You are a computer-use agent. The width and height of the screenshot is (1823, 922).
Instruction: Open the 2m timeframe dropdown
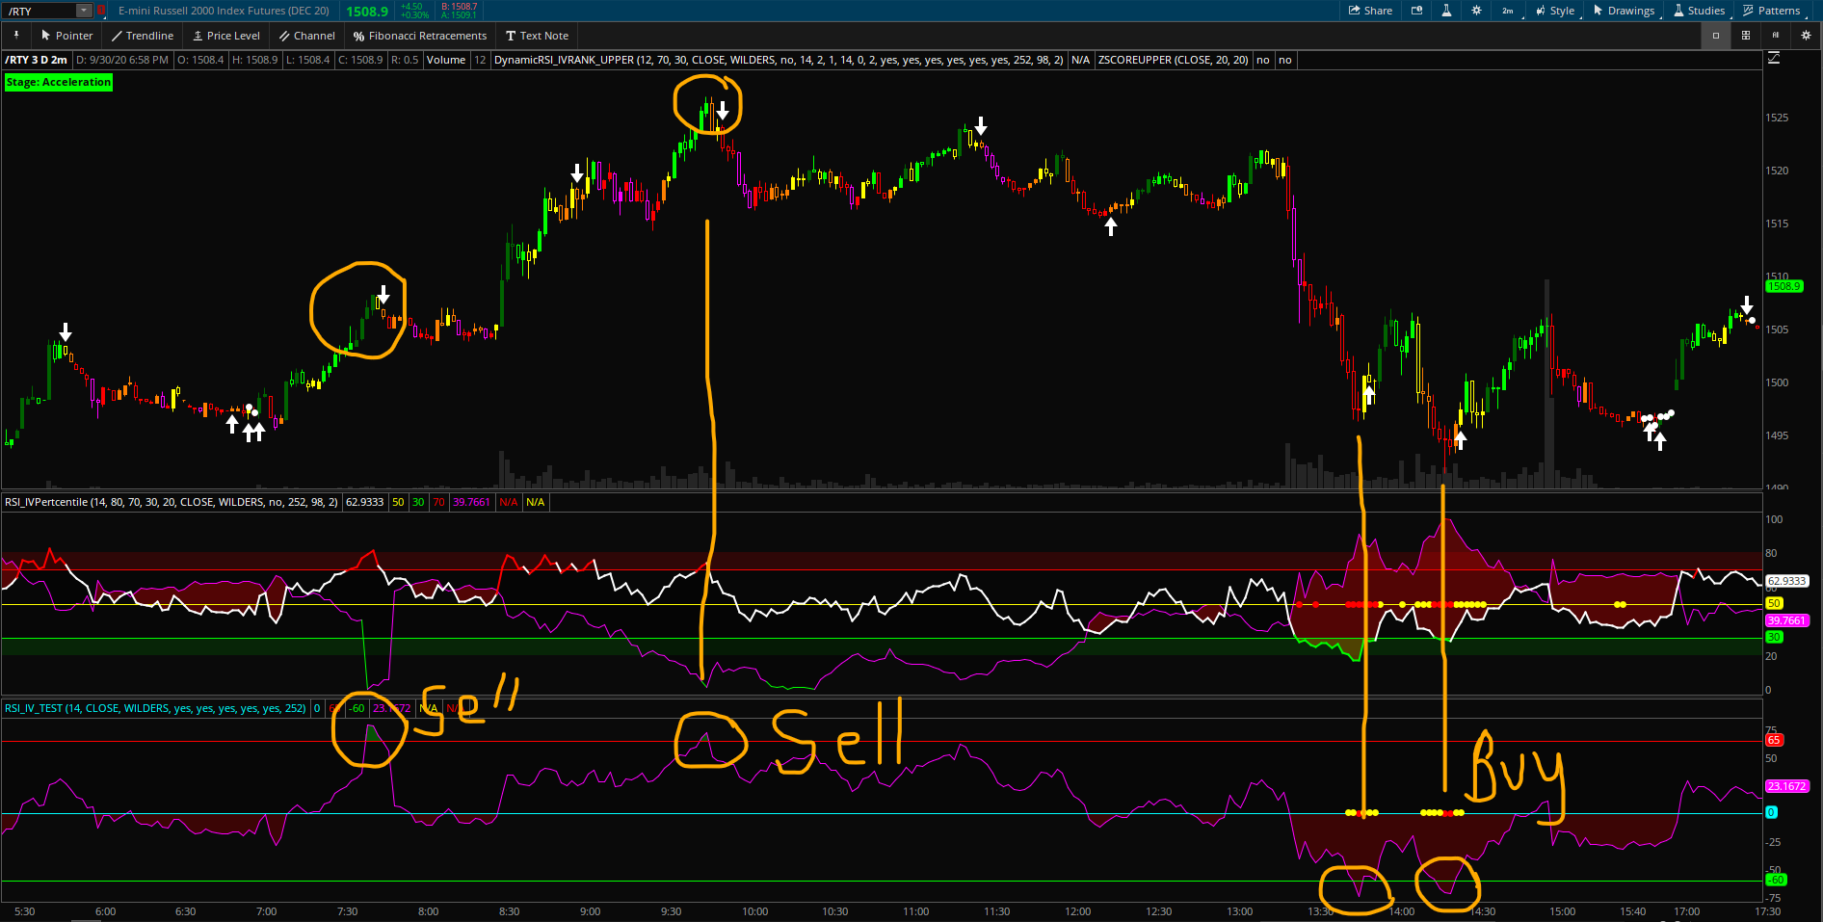(x=1508, y=11)
